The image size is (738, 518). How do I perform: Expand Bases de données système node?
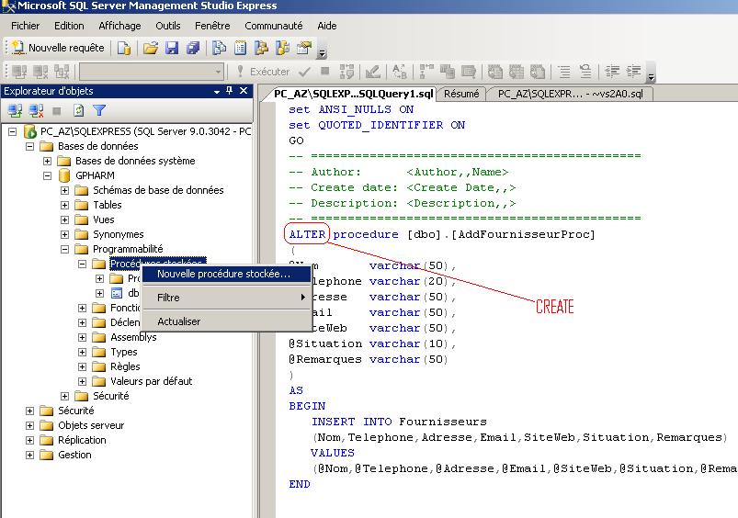[47, 161]
